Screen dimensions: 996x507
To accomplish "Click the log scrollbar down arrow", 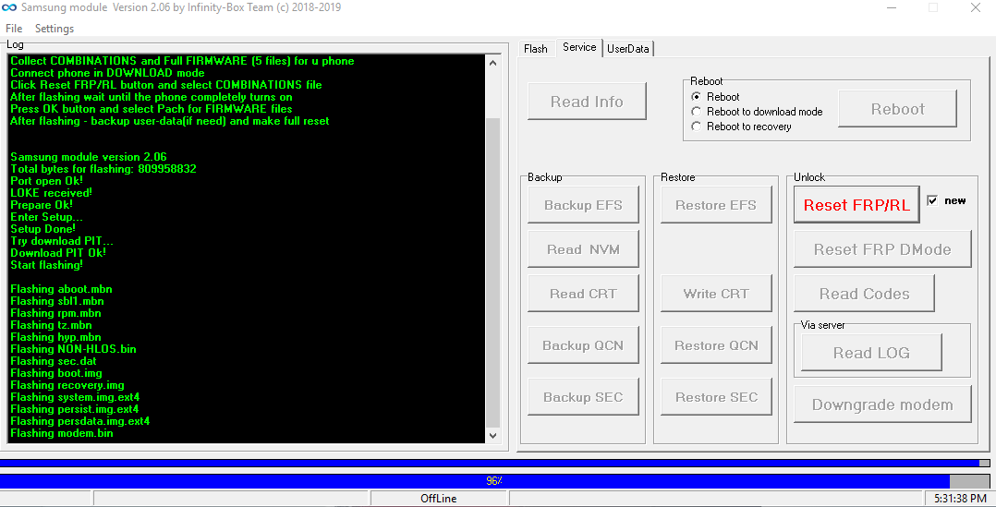I will [493, 435].
